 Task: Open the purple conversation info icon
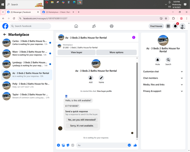tap(134, 38)
